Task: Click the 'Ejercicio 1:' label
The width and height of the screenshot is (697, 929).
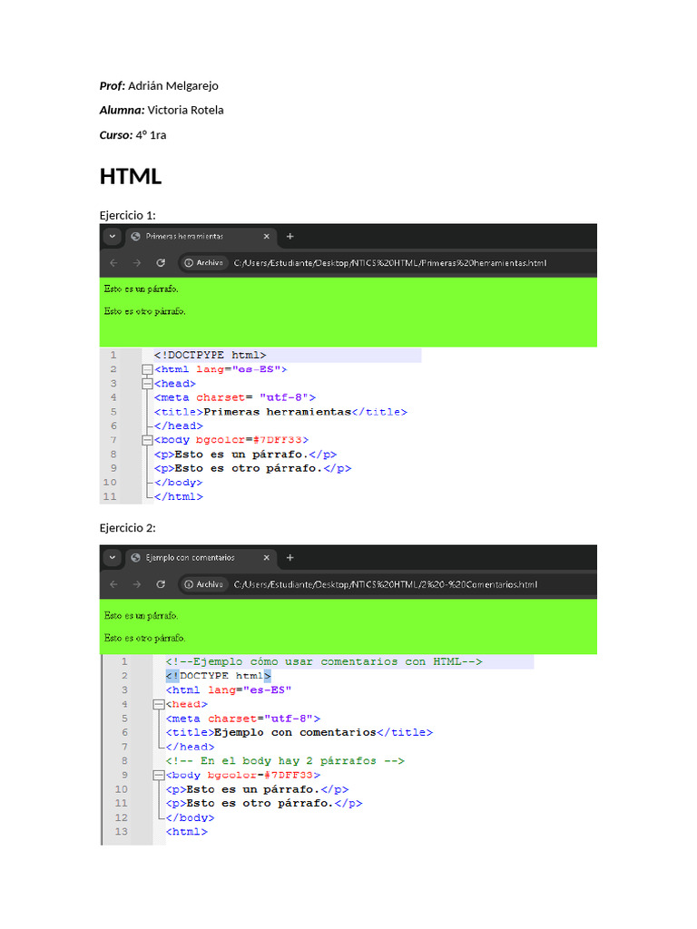Action: [127, 215]
